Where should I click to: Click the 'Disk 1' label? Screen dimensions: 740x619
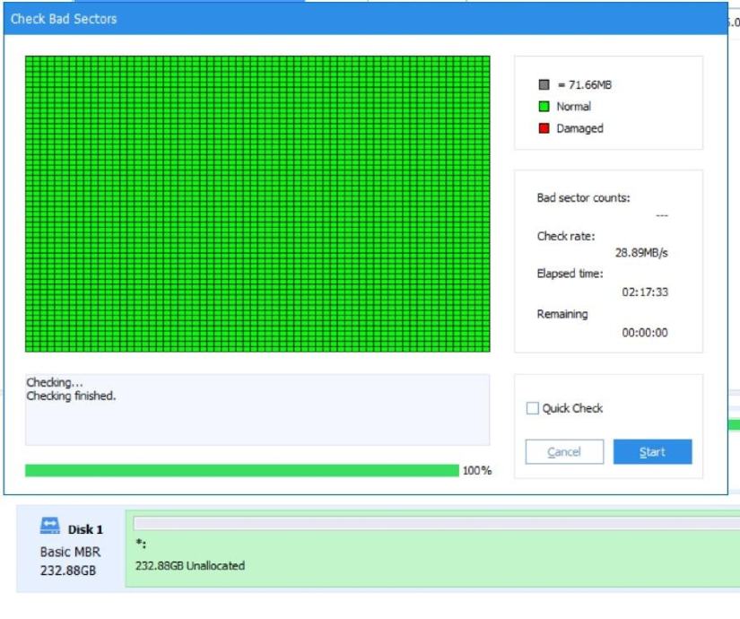point(85,529)
